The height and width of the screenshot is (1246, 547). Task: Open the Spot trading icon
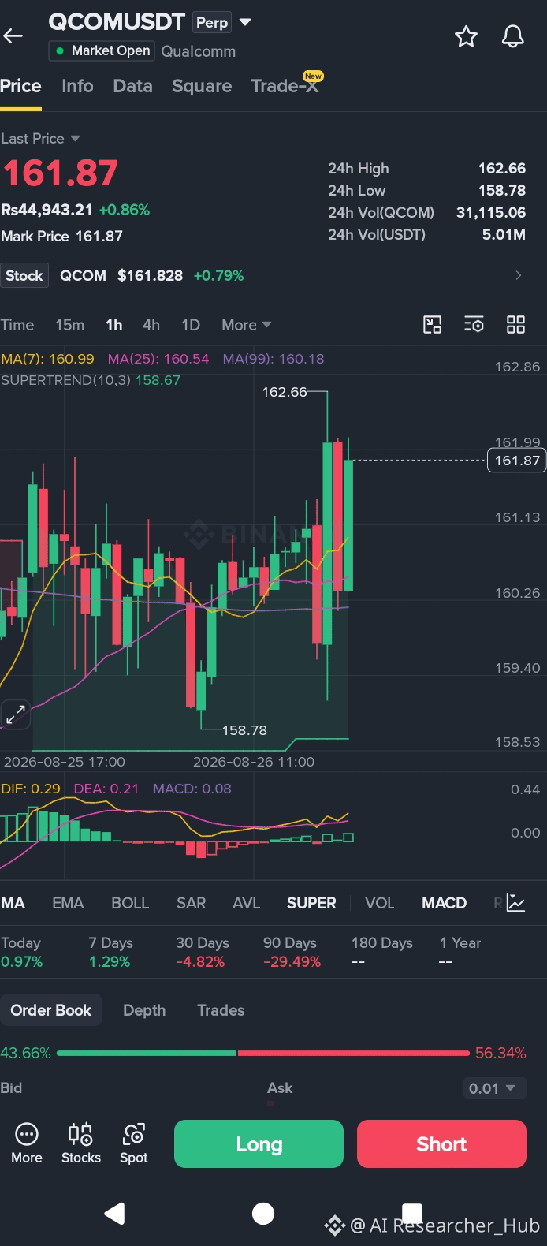point(133,1143)
